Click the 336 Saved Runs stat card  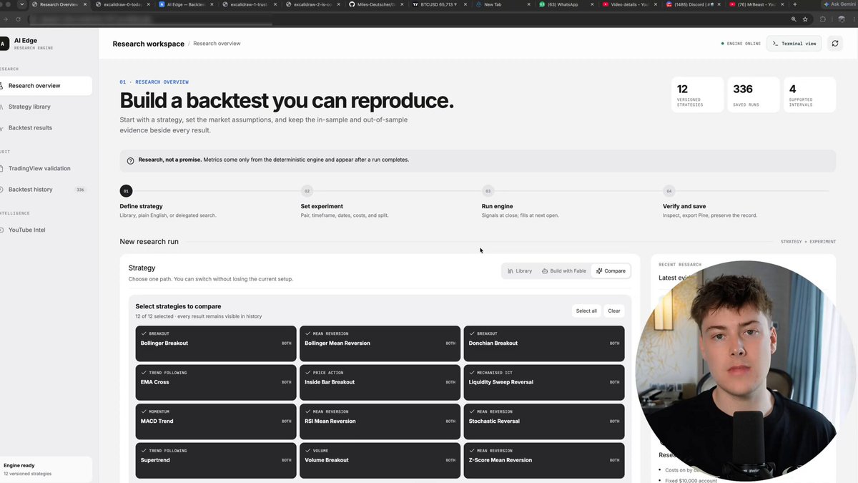coord(754,95)
